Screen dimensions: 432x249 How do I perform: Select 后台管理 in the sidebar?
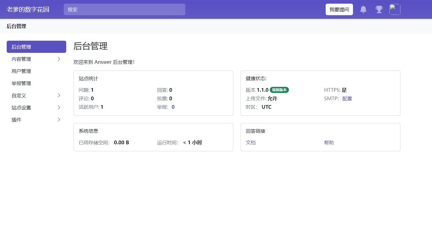[36, 47]
